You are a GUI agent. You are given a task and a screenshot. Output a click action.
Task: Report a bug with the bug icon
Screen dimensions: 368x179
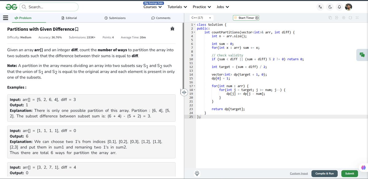click(172, 29)
